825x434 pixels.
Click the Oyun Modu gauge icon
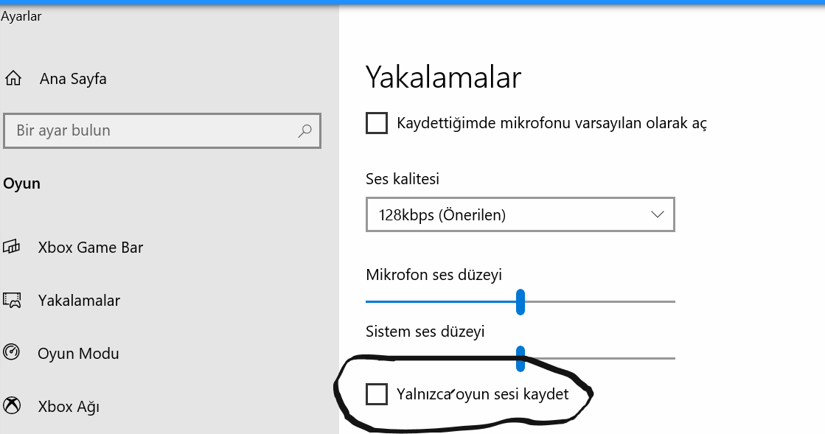click(12, 353)
